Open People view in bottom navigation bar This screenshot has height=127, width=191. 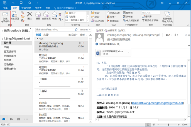(x=11, y=119)
